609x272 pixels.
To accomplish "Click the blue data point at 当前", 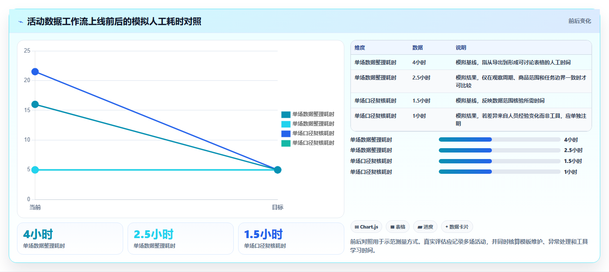I will (35, 72).
